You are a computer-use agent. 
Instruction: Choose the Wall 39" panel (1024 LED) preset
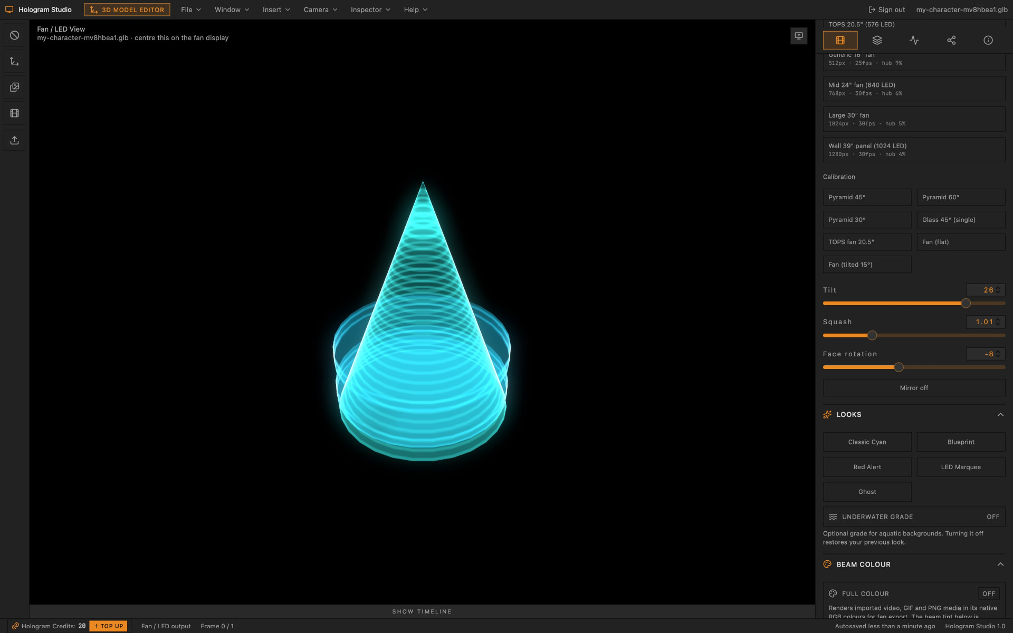914,150
